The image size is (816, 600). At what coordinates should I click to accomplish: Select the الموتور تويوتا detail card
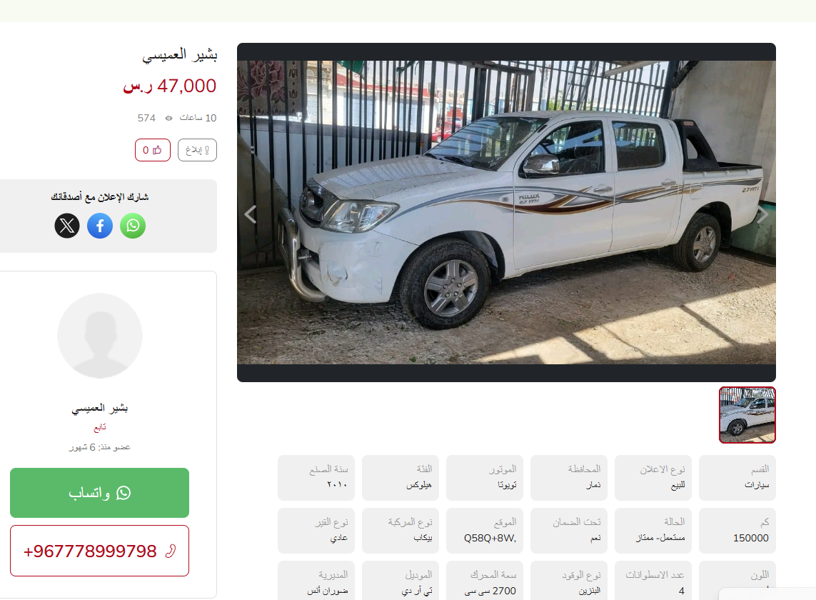click(485, 478)
